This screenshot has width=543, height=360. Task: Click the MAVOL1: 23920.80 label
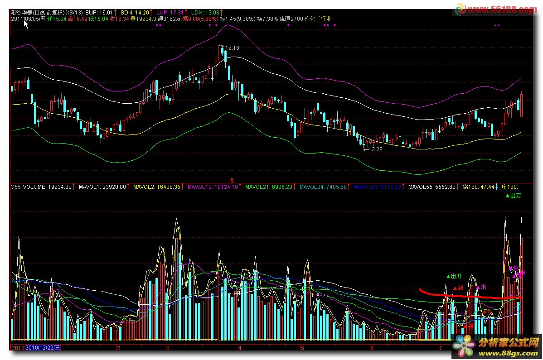pos(102,187)
